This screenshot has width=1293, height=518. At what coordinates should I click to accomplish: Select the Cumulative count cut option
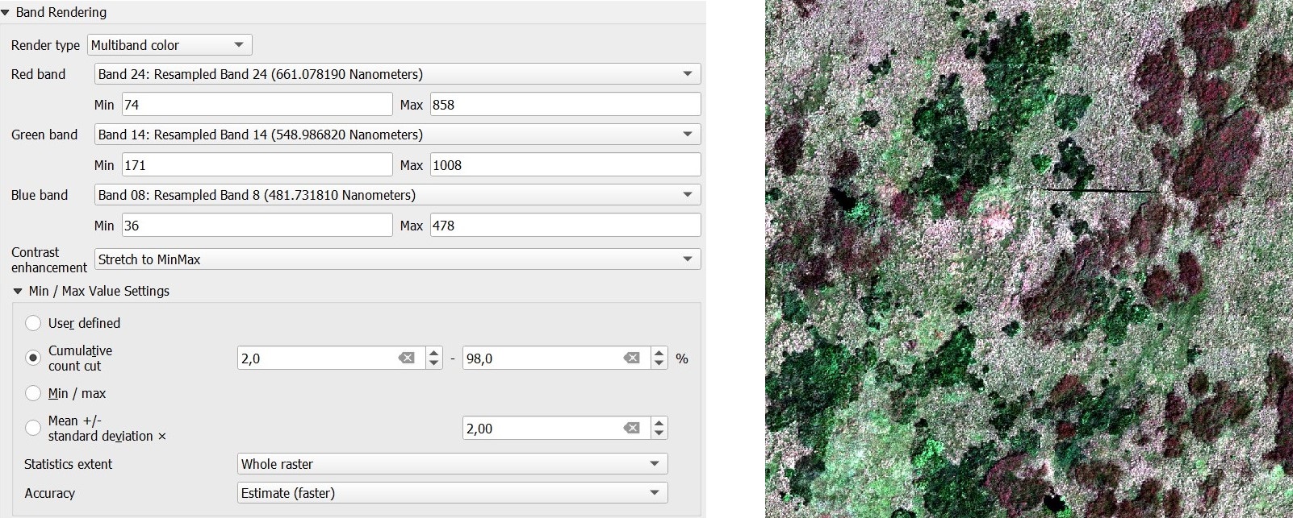33,358
